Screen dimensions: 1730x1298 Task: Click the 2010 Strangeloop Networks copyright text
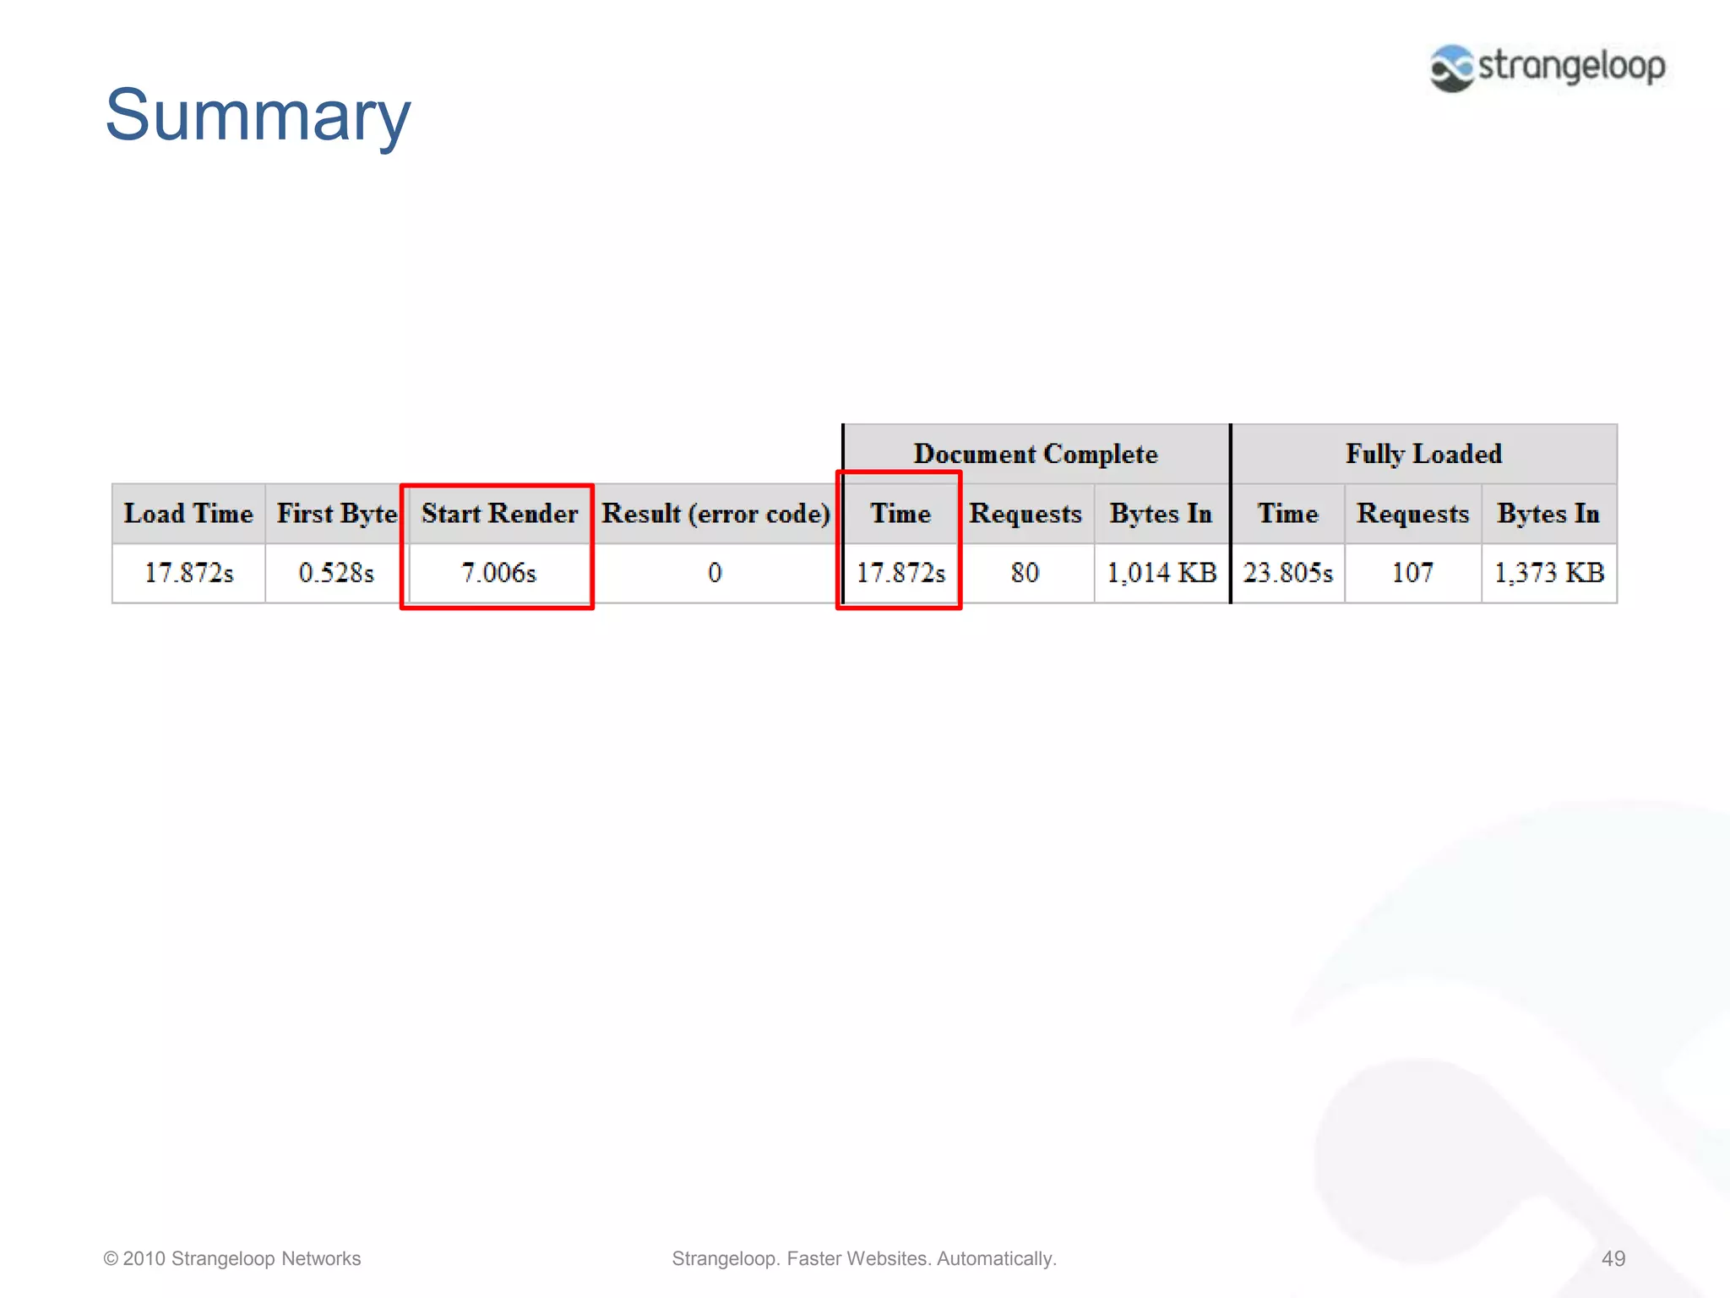tap(232, 1258)
